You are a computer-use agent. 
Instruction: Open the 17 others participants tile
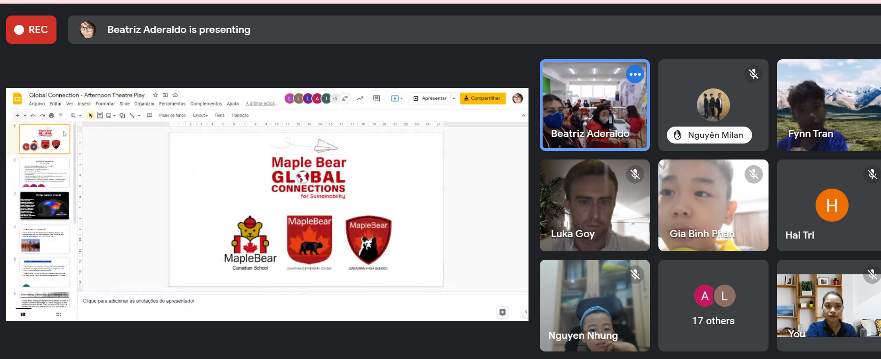click(713, 305)
